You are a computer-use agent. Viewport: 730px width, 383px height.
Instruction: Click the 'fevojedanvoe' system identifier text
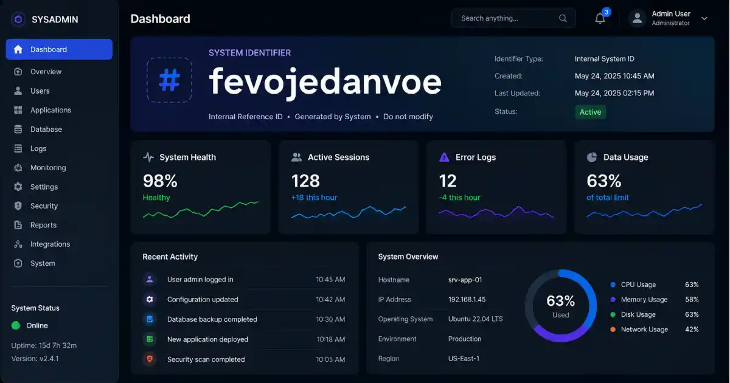click(x=325, y=81)
